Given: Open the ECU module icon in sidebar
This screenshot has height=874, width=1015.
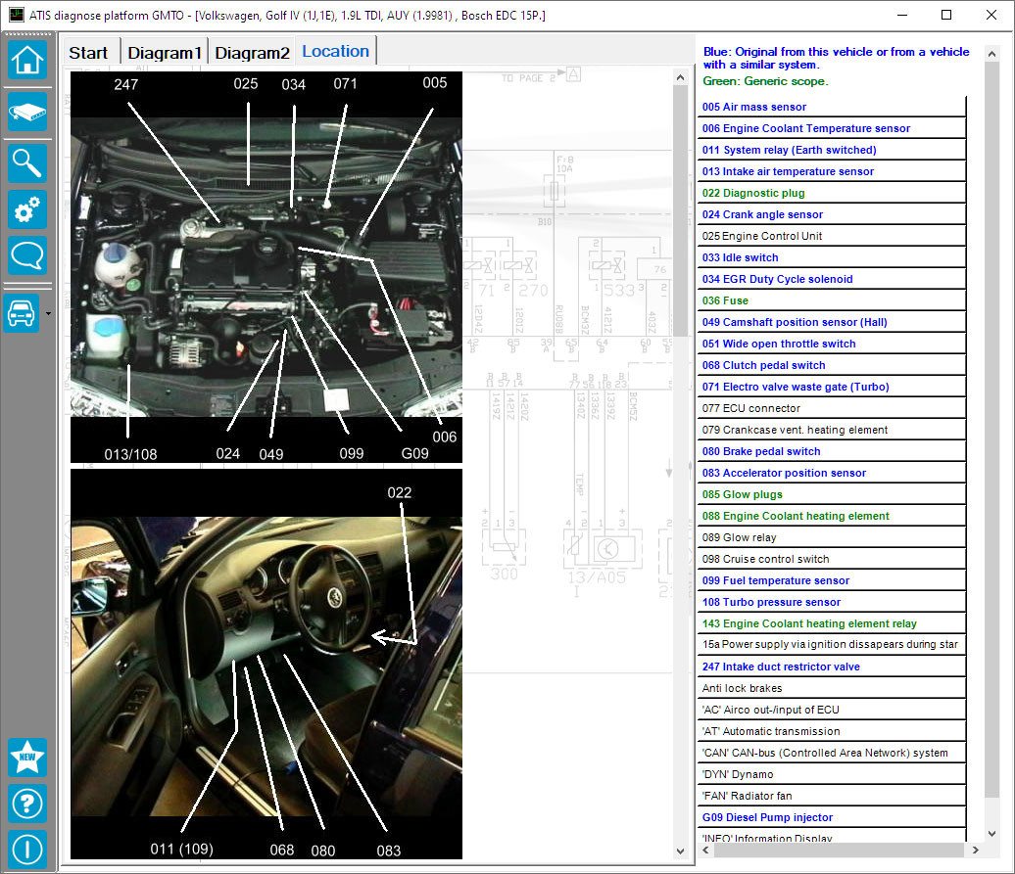Looking at the screenshot, I should click(27, 112).
